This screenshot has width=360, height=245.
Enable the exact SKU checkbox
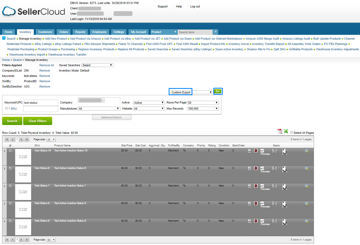click(6, 108)
